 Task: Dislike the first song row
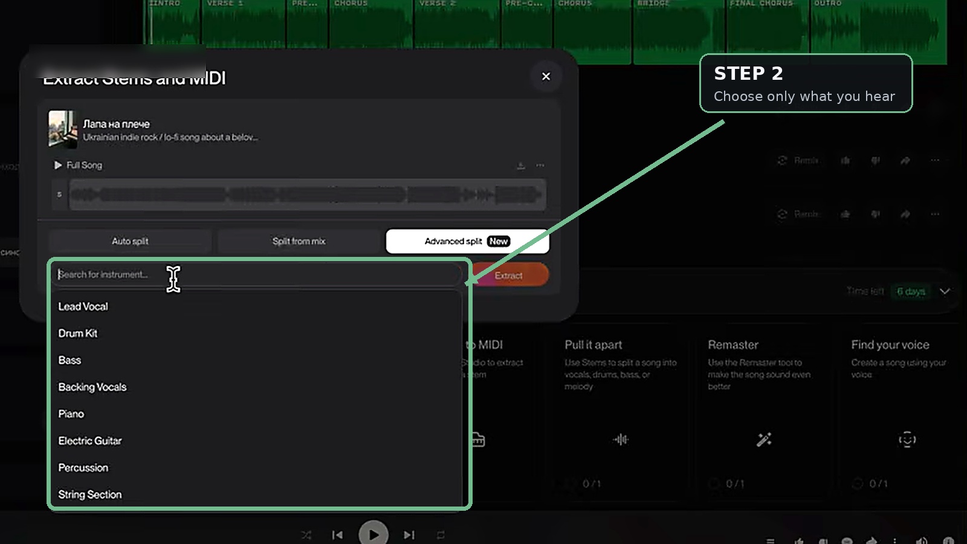[875, 160]
